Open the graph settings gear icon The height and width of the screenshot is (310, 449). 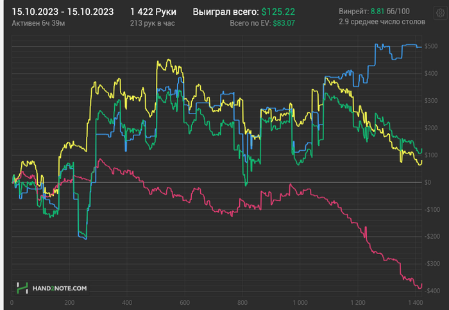click(441, 13)
